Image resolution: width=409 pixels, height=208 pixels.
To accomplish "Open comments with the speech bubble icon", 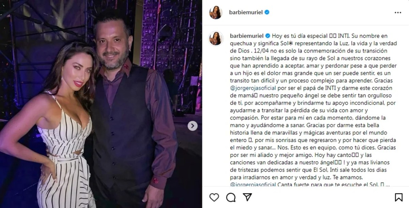I will click(231, 197).
